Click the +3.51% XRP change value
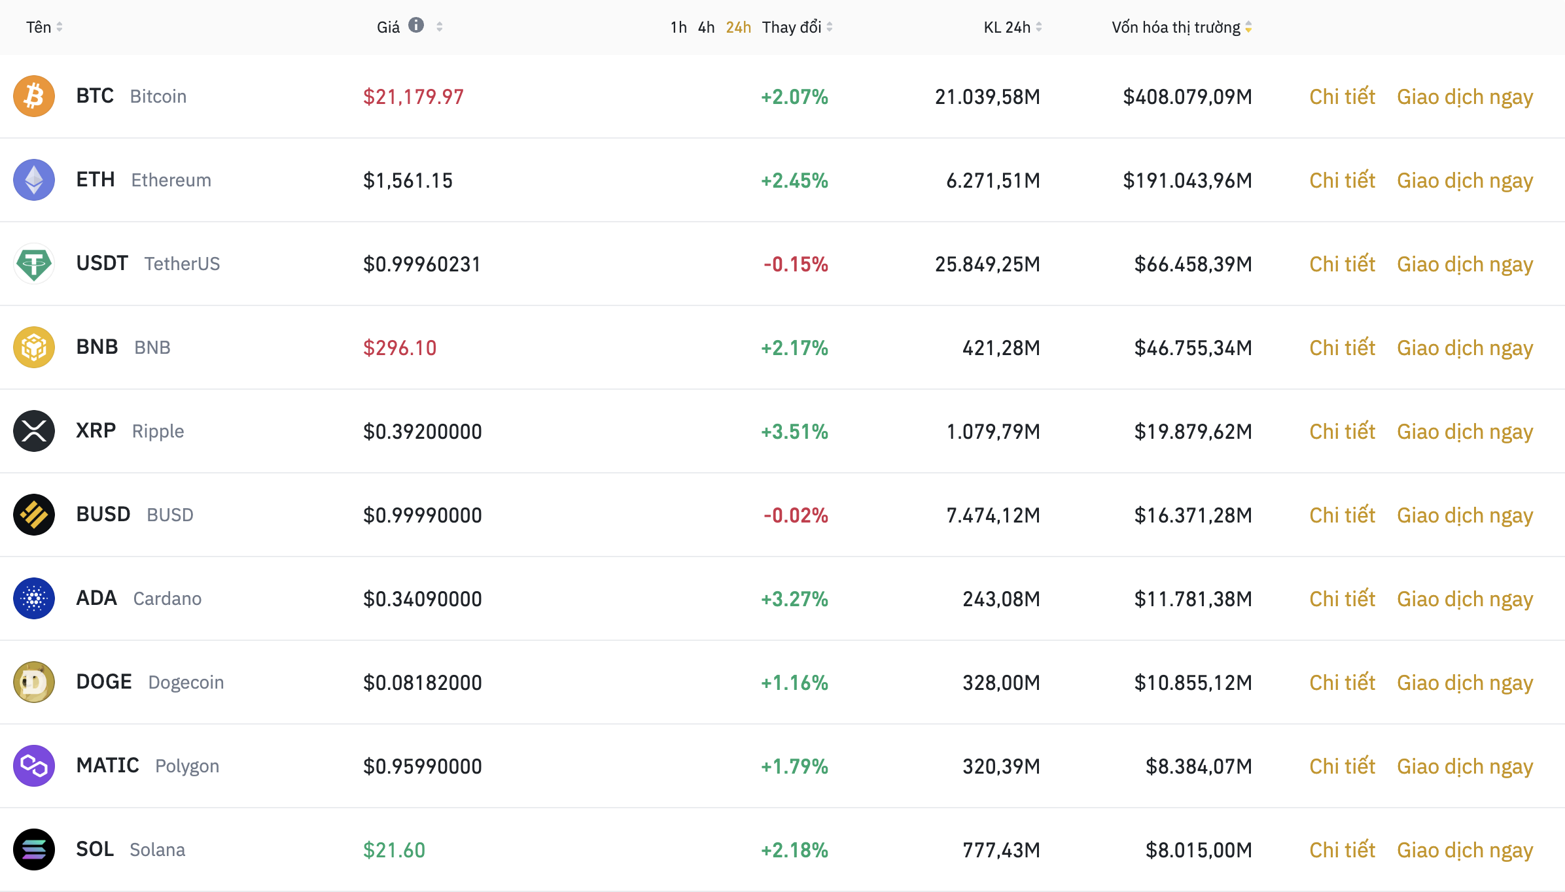The width and height of the screenshot is (1565, 892). coord(794,432)
